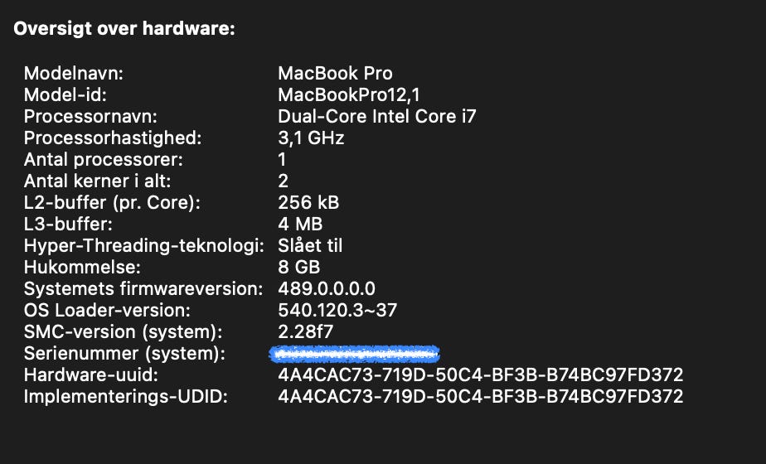The width and height of the screenshot is (766, 464).
Task: Click the Antal processorer label
Action: [103, 159]
